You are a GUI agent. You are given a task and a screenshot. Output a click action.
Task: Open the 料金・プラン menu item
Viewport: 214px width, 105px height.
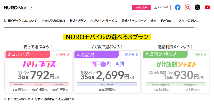tap(78, 21)
